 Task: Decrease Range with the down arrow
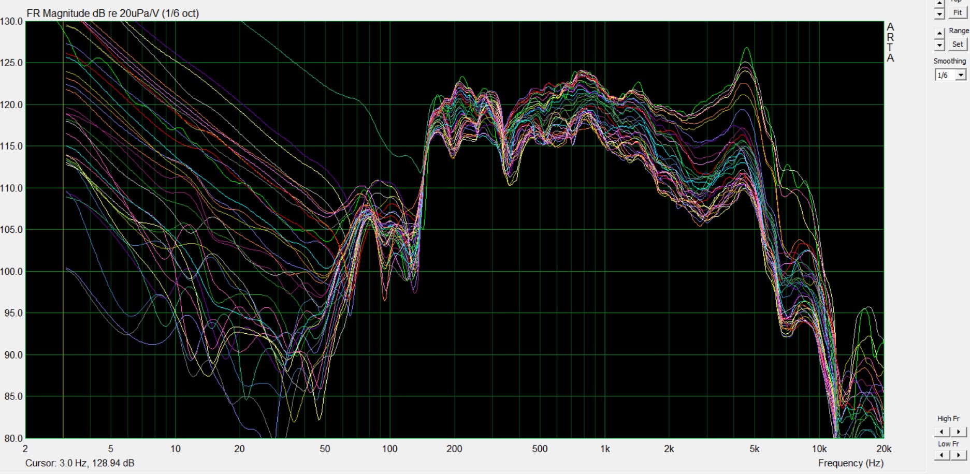point(939,46)
